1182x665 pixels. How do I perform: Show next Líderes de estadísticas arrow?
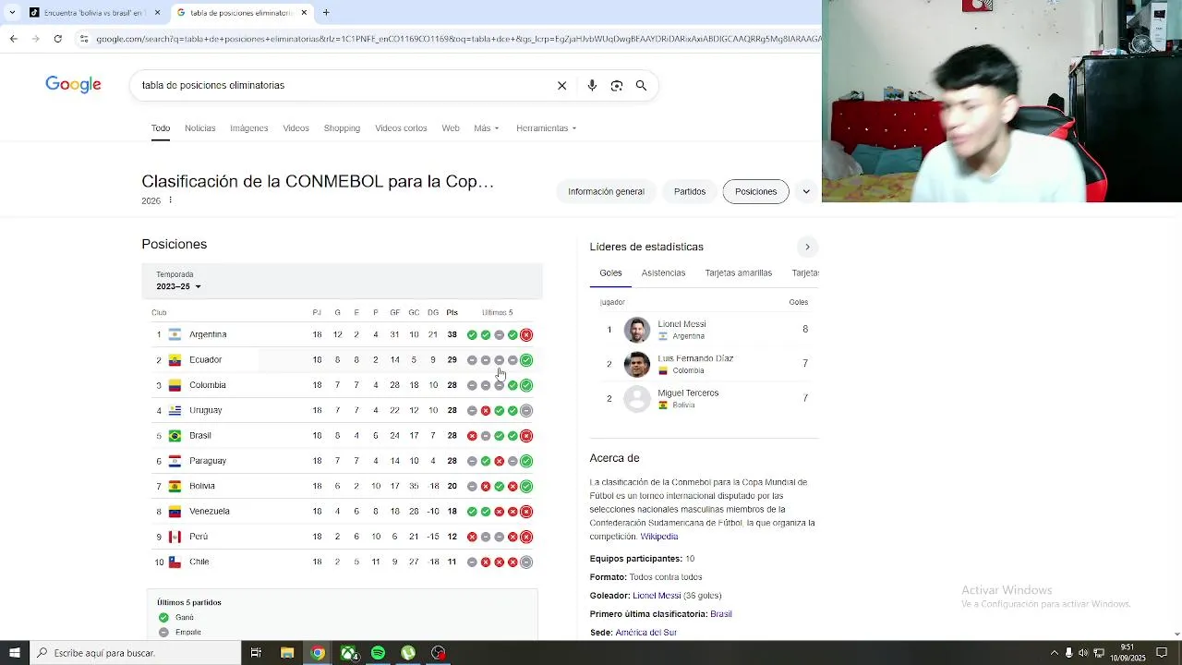[x=807, y=247]
